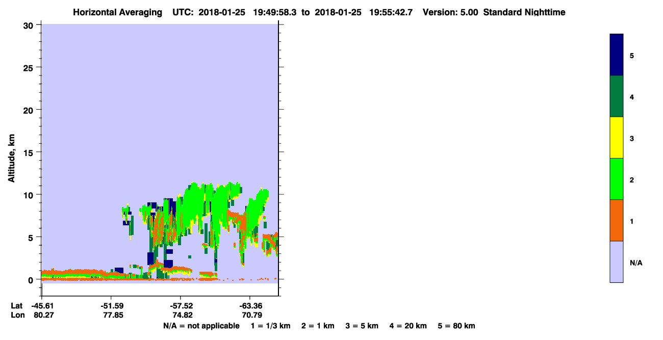Click the dark blue colorbar segment labeled 5
This screenshot has width=663, height=340.
617,55
